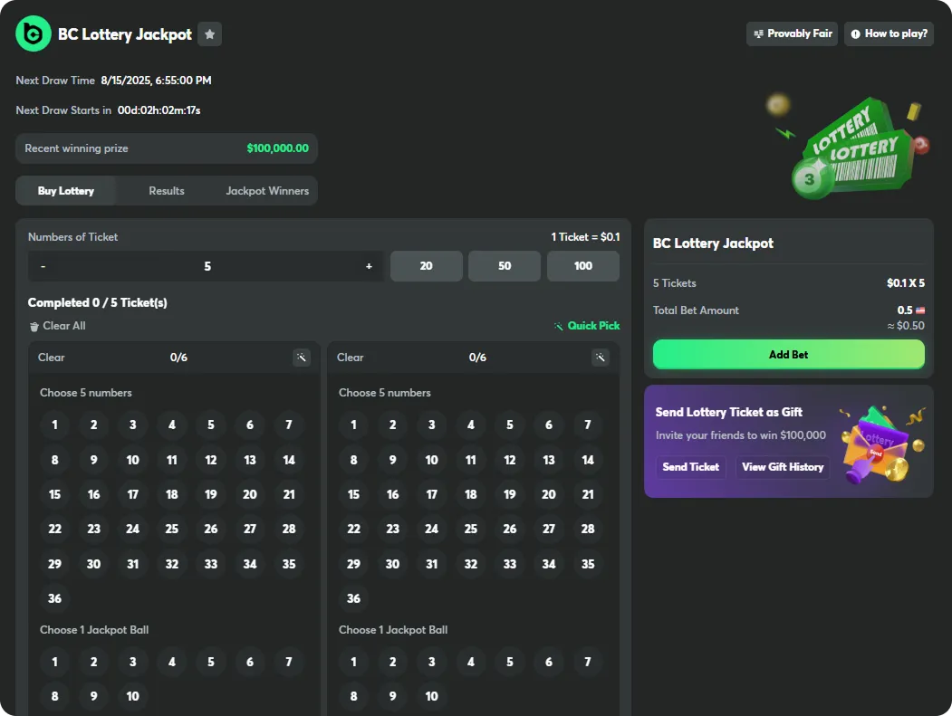The image size is (952, 716).
Task: Clear the second ticket's numbers
Action: coord(351,358)
